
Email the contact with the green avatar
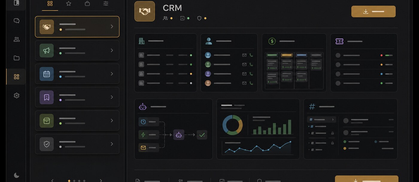click(x=244, y=64)
